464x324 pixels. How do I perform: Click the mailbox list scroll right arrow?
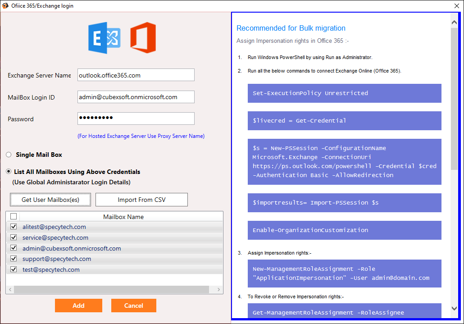coord(218,289)
